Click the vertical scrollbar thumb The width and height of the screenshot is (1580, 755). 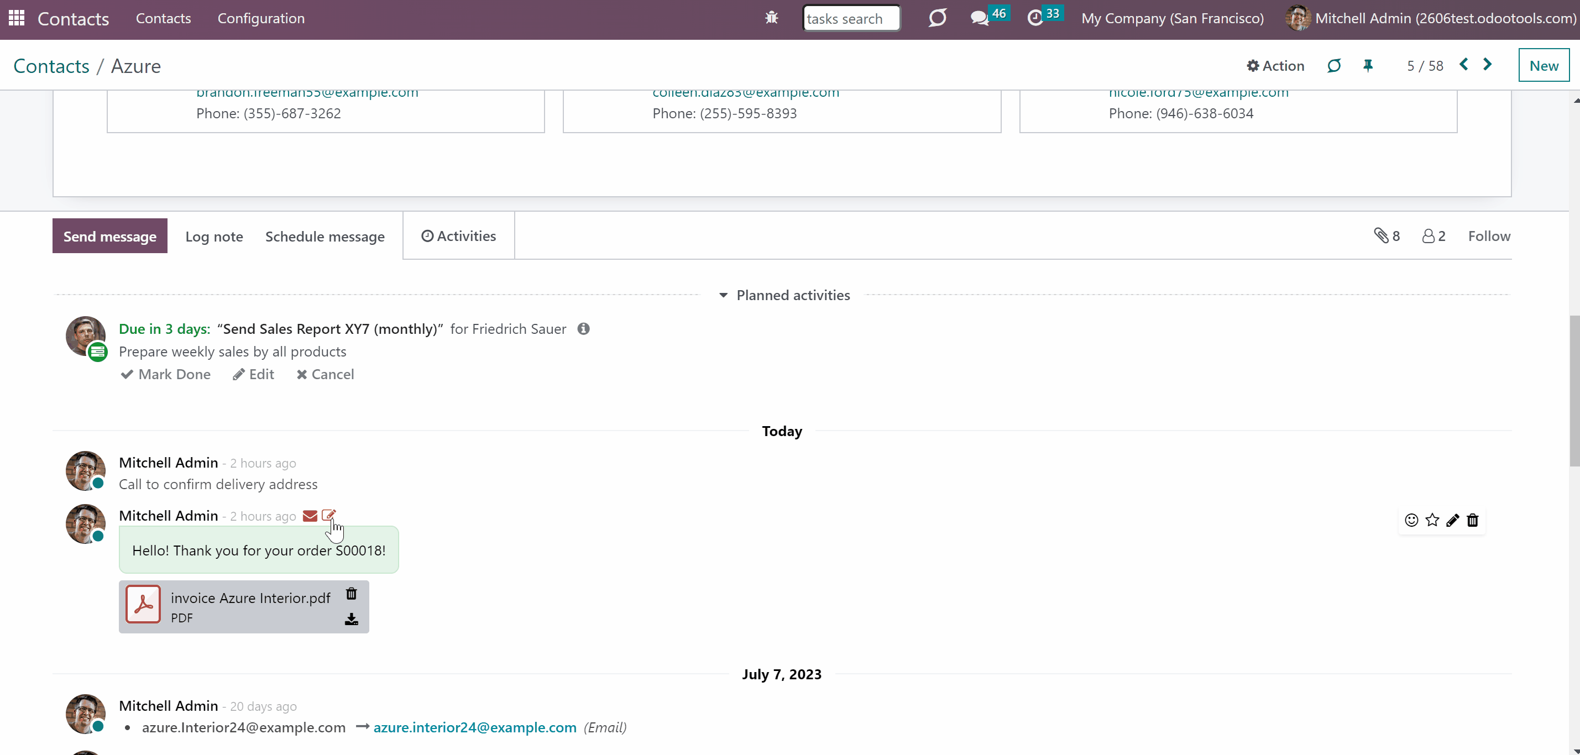1574,391
